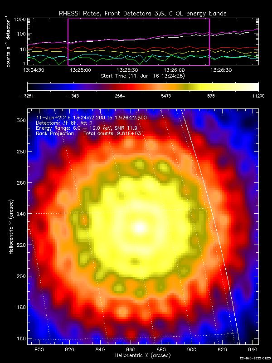
Task: Click the '220' Y-axis tick label
Action: pos(21,245)
